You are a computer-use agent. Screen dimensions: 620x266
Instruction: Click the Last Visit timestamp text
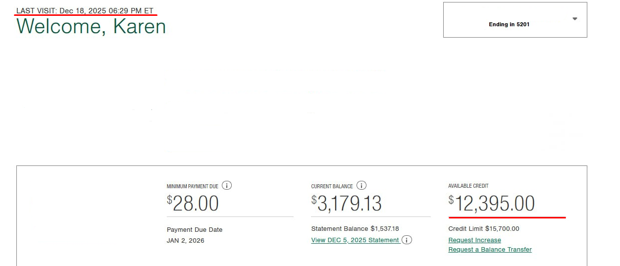(x=85, y=10)
